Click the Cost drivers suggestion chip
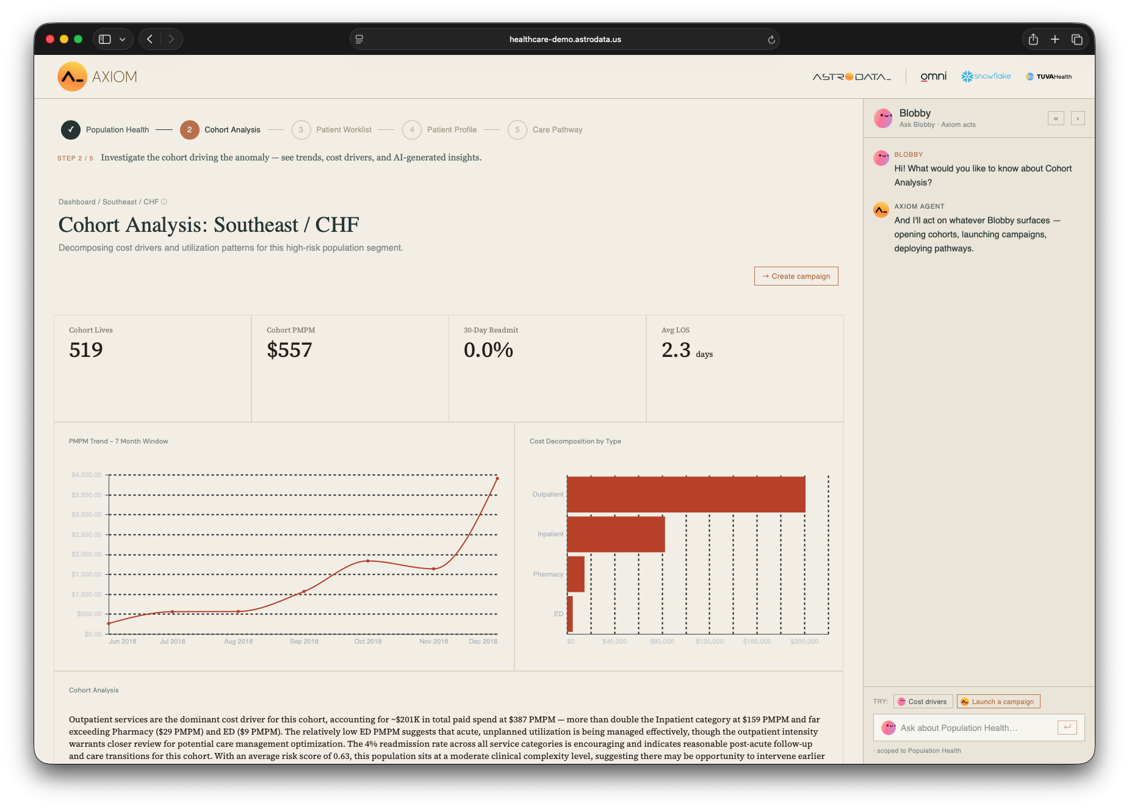 pos(922,702)
